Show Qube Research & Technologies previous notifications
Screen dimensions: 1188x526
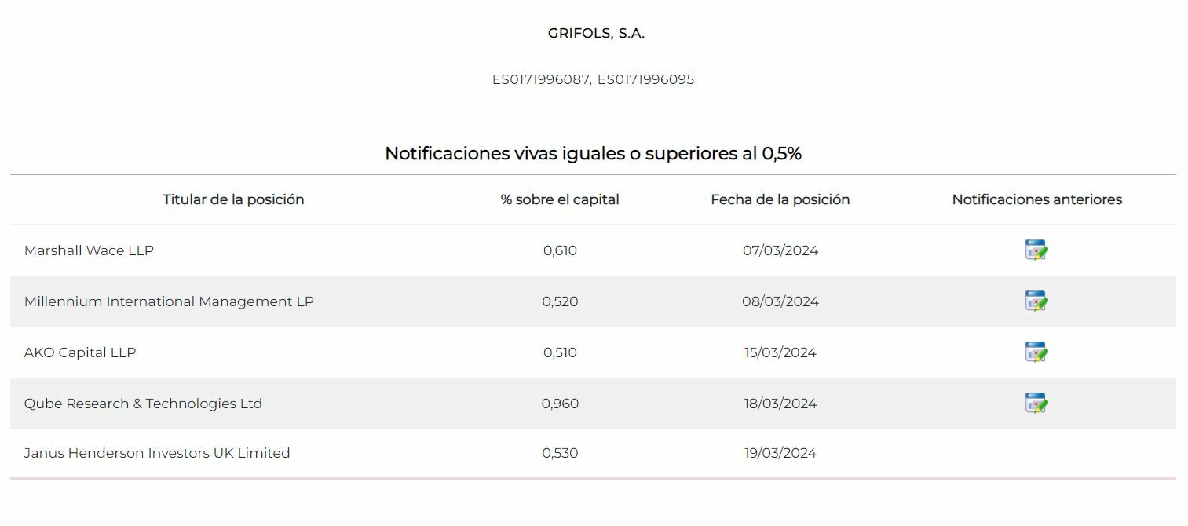1036,404
